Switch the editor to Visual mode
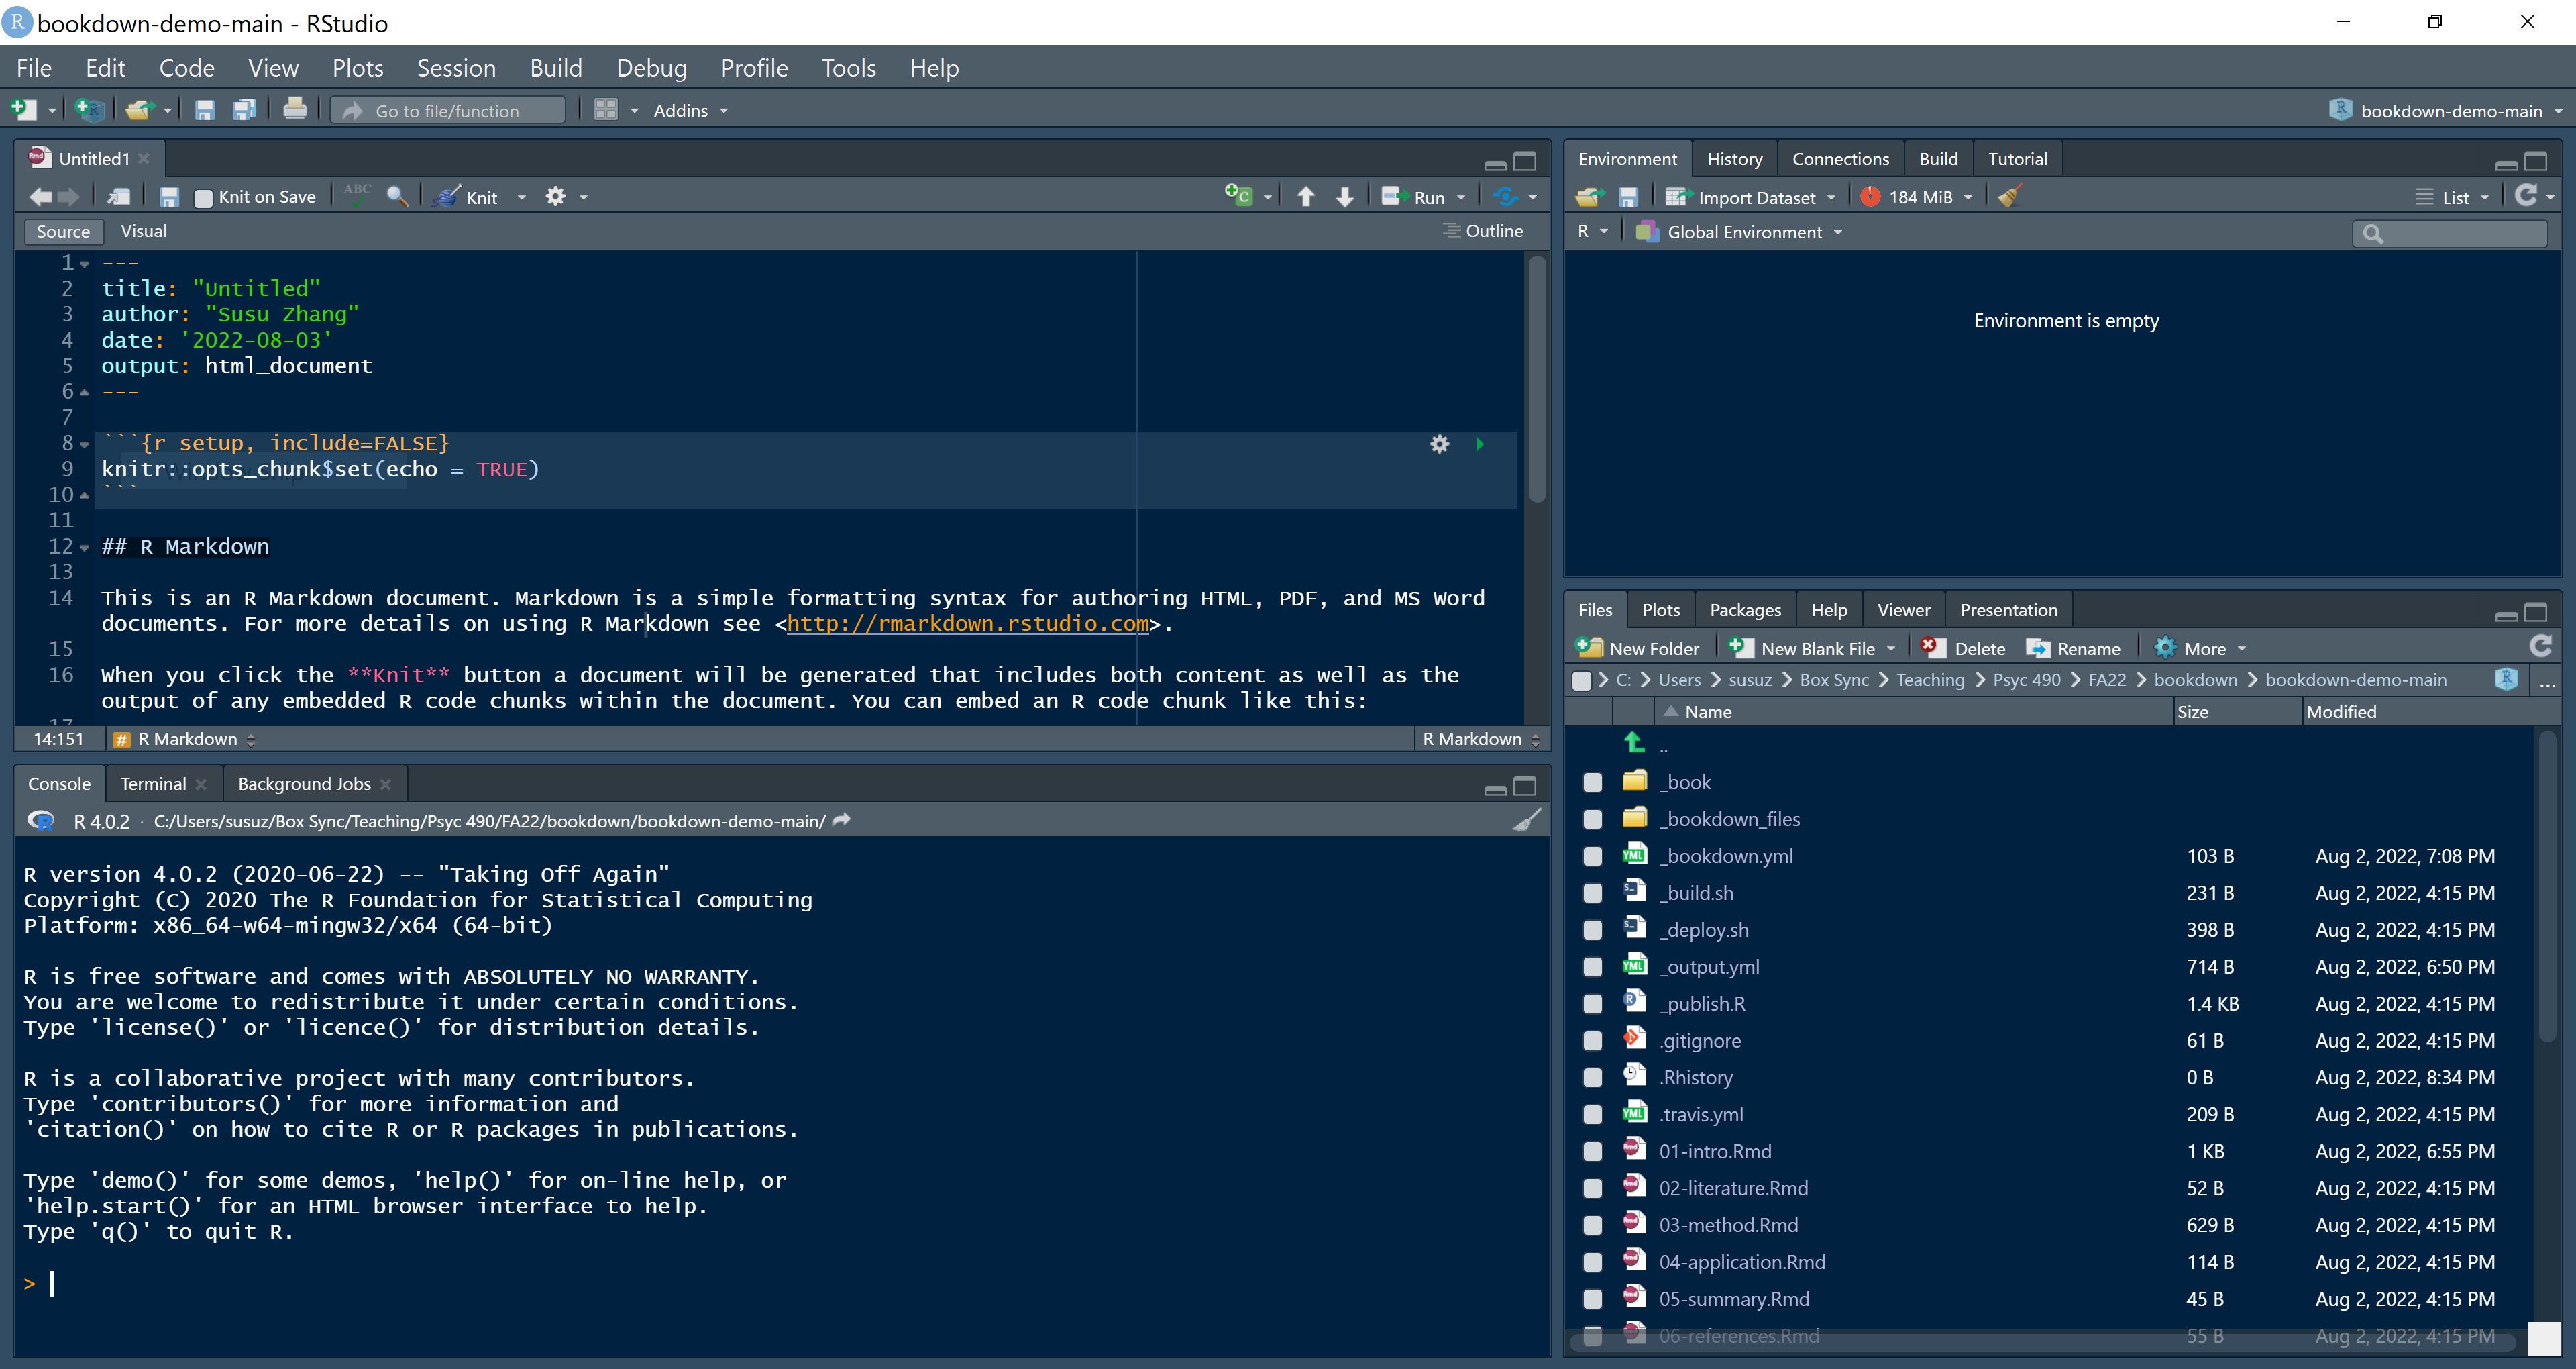This screenshot has width=2576, height=1369. [x=143, y=231]
